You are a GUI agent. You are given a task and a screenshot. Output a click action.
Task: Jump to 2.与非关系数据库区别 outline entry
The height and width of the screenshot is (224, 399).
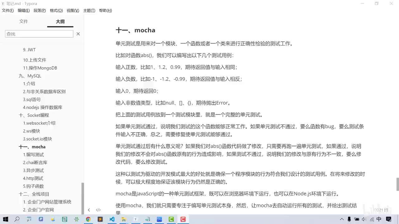[44, 91]
